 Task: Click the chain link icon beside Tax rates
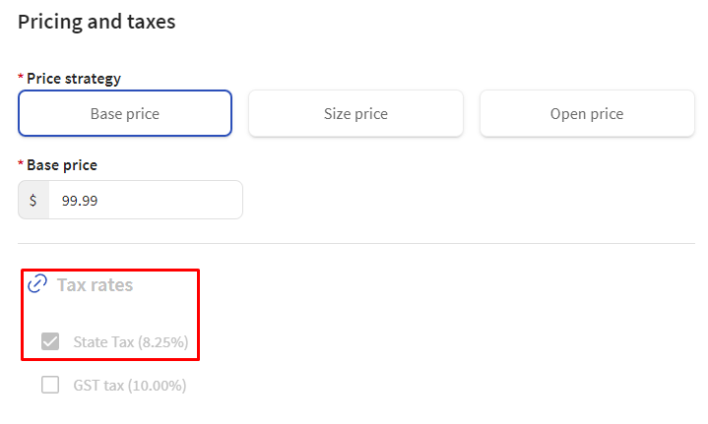click(x=37, y=283)
